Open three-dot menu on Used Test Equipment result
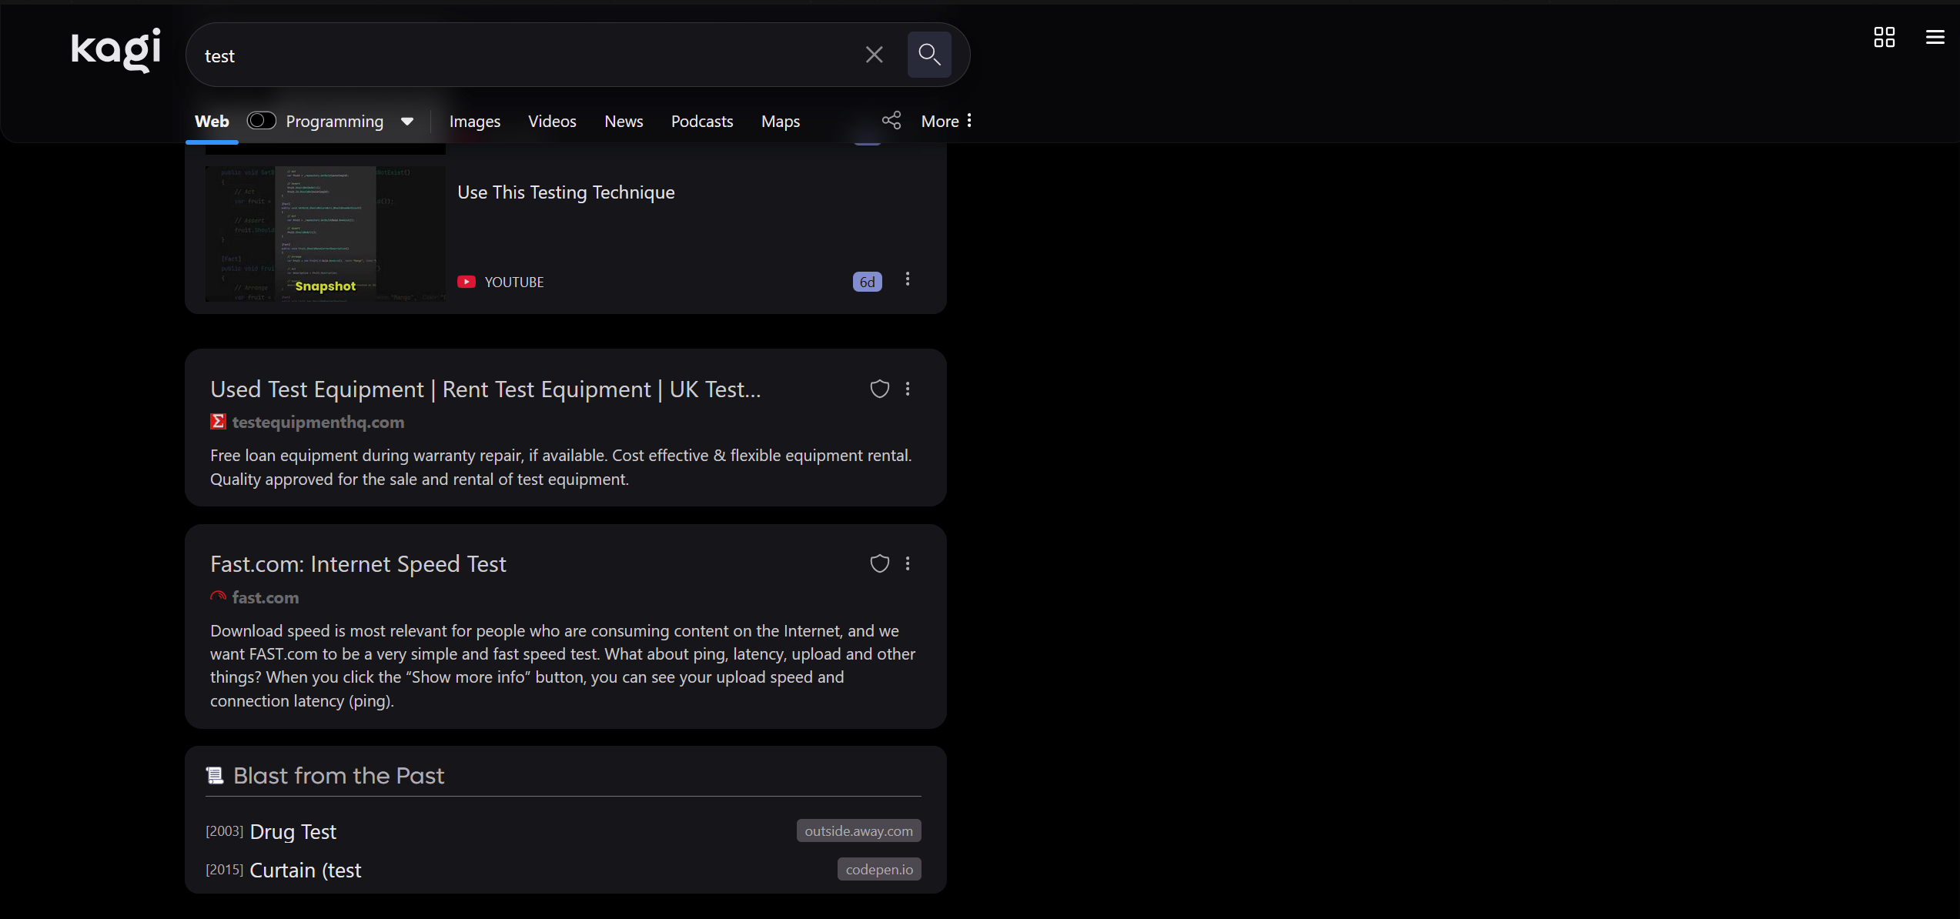Image resolution: width=1960 pixels, height=919 pixels. tap(908, 389)
